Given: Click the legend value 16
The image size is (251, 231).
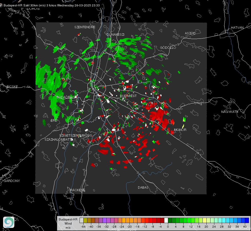Looking at the screenshot, I should pos(199,227).
